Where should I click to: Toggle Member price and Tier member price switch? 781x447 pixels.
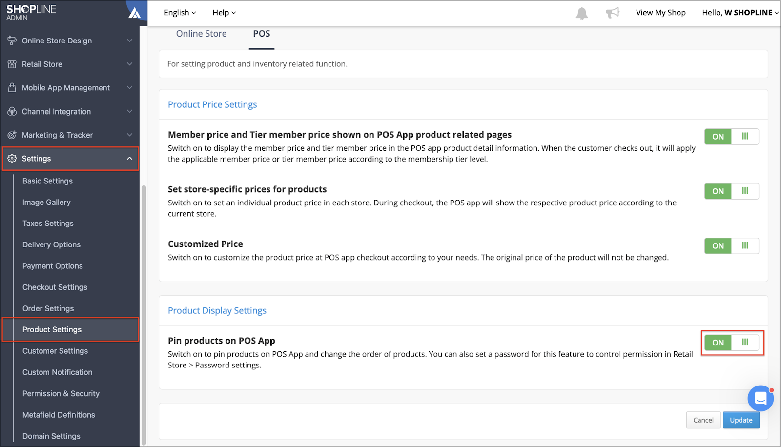[x=731, y=137]
